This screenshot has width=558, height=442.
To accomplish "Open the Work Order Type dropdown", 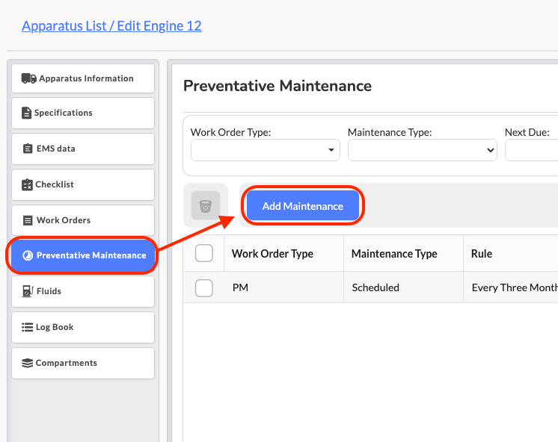I will (265, 150).
